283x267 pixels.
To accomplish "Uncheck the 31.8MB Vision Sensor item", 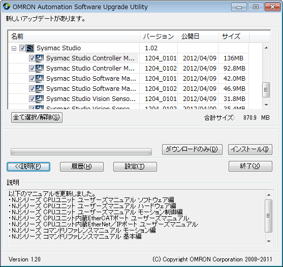I will coord(32,98).
